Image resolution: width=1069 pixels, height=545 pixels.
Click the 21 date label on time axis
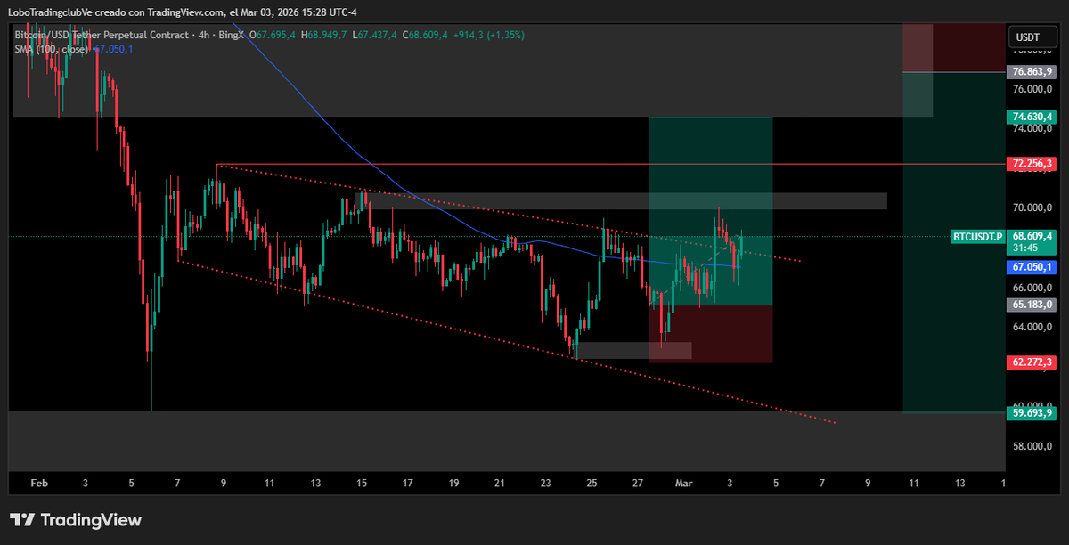[500, 483]
